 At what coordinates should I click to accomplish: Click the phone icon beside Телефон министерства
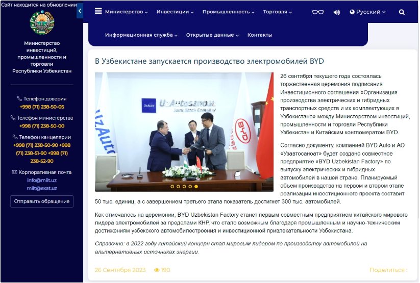point(13,118)
